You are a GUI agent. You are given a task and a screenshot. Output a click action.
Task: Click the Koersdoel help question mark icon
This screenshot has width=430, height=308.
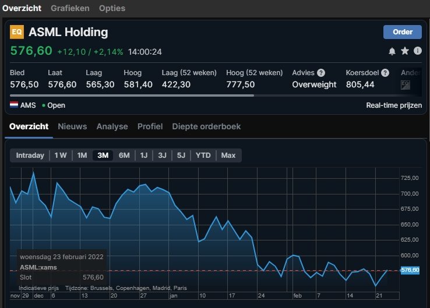tap(385, 73)
